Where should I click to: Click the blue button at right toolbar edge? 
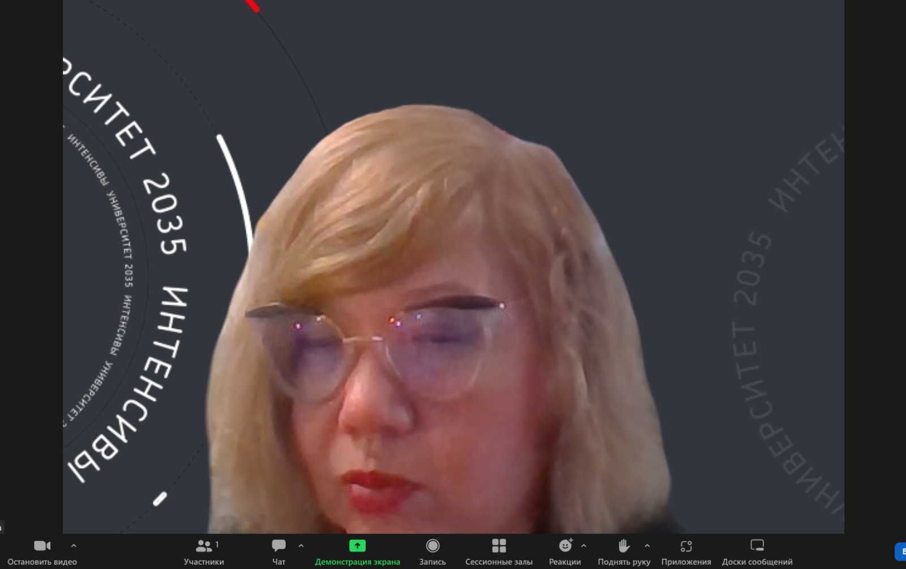(x=900, y=551)
